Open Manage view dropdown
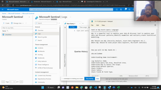Viewport: 161px width, 90px height. [x=17, y=23]
